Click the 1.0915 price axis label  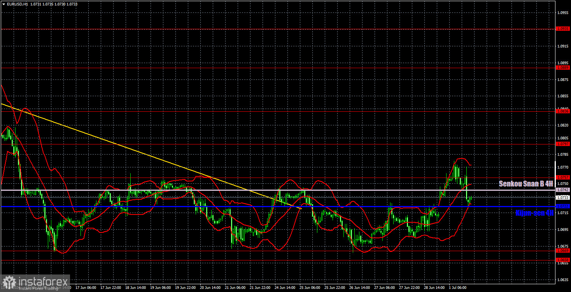[x=563, y=46]
